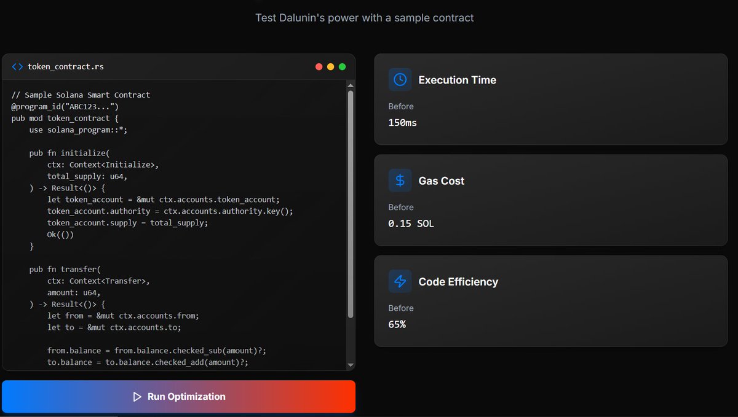Click the Before label under Execution Time
The height and width of the screenshot is (417, 738).
click(401, 106)
